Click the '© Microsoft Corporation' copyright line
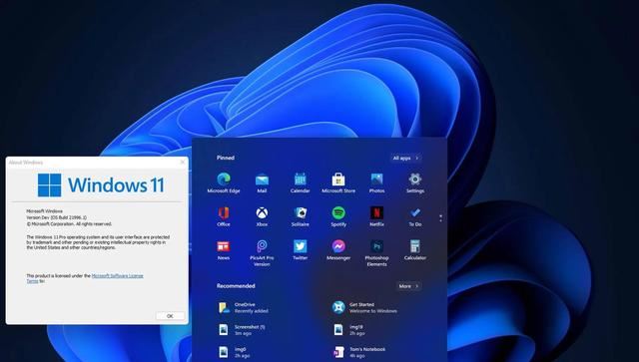The height and width of the screenshot is (362, 639). [x=69, y=224]
